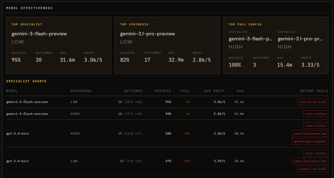Open the Top Specialist gemini-3-flash-preview card

(59, 45)
